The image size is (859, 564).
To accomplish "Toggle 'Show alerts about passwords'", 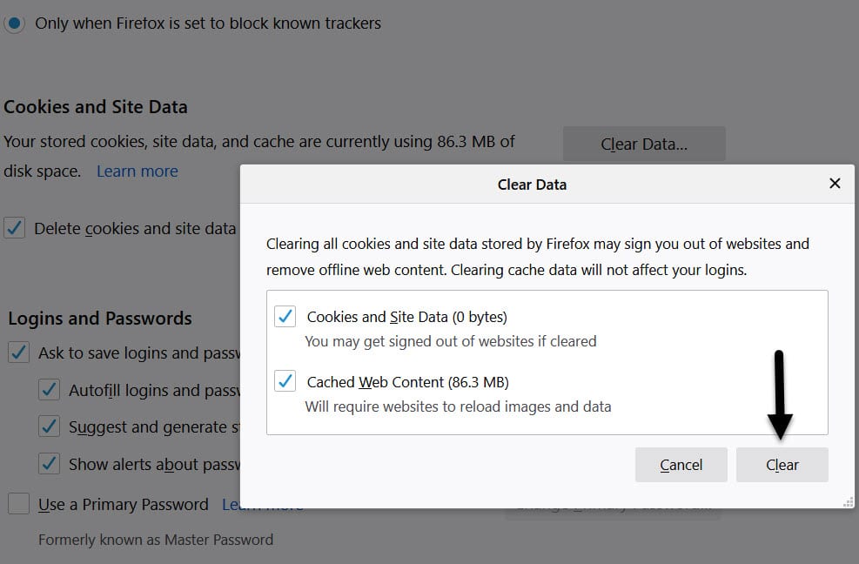I will click(50, 464).
